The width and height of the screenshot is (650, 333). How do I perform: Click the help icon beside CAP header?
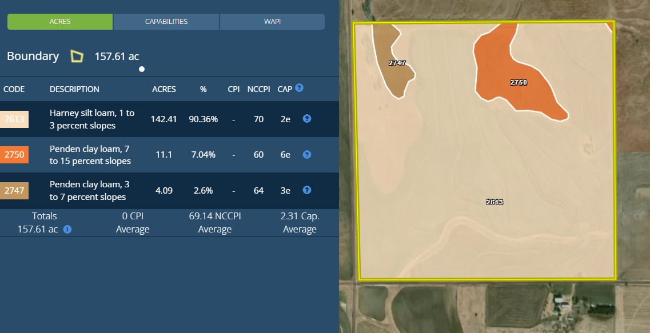(x=299, y=89)
